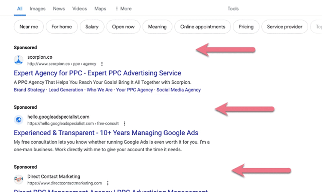Click the googleadspecialist globe favicon
The height and width of the screenshot is (192, 322).
[x=18, y=120]
